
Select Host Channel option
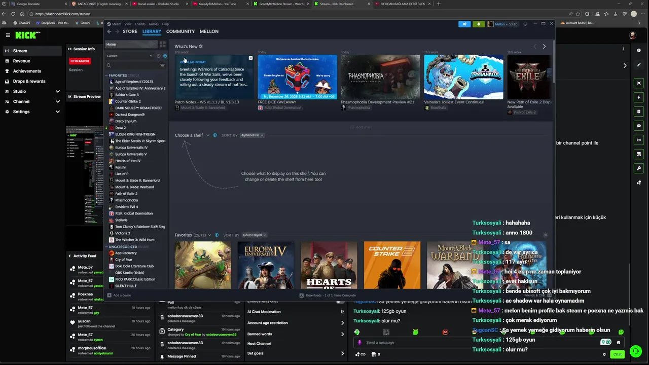click(x=259, y=344)
